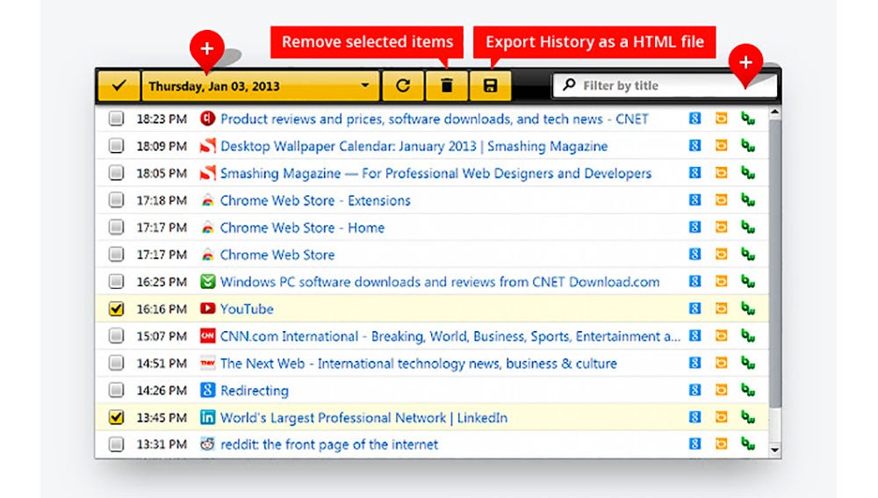Click the blue Google icon on the YouTube row

(694, 308)
